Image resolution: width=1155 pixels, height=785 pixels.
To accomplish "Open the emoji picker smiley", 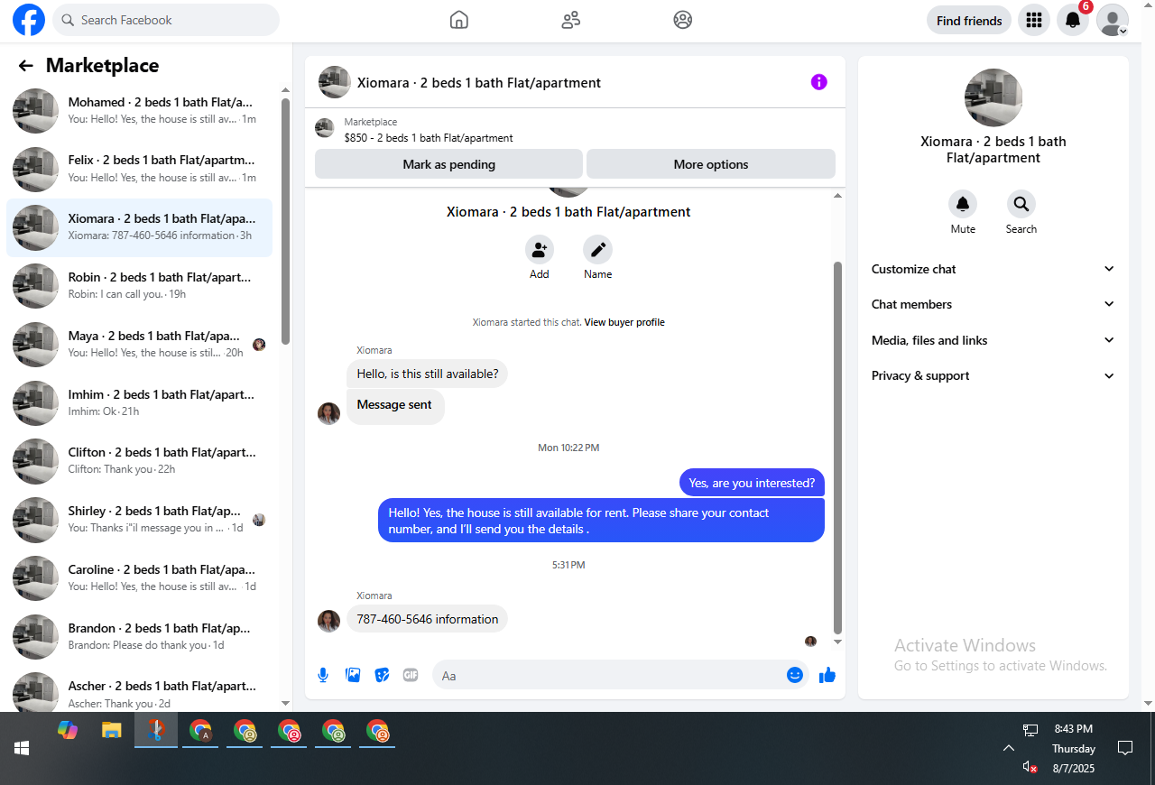I will pyautogui.click(x=795, y=675).
